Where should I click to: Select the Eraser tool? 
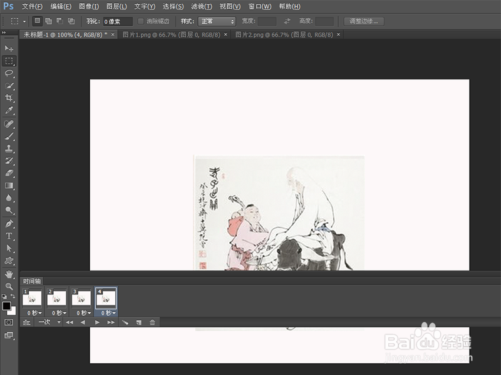click(x=9, y=173)
